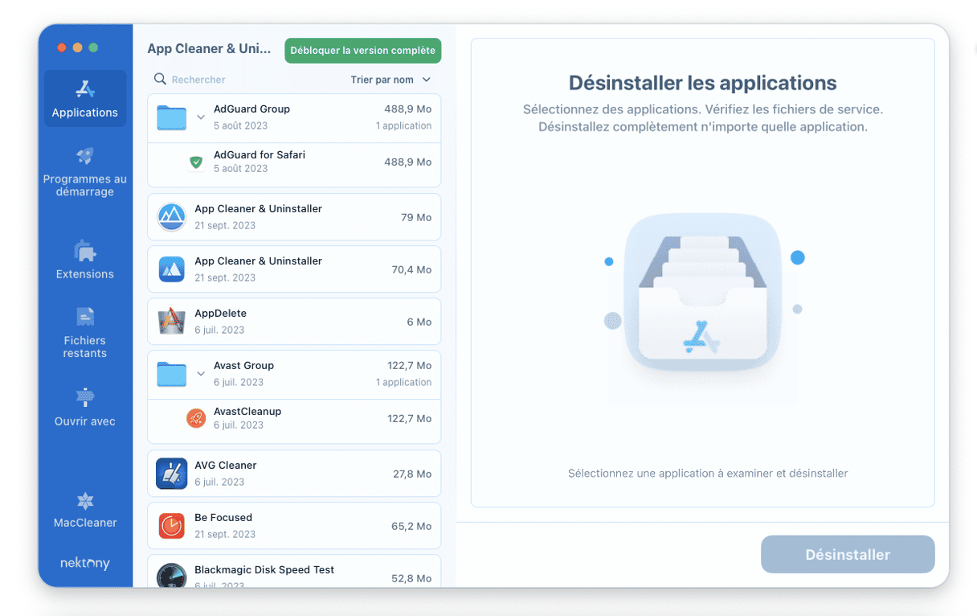This screenshot has width=977, height=616.
Task: Open the MacCleaner label in sidebar
Action: (85, 523)
